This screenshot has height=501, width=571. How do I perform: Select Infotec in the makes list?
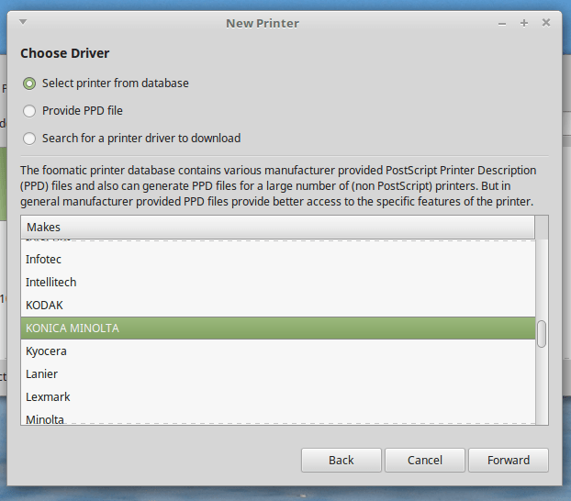click(x=278, y=260)
